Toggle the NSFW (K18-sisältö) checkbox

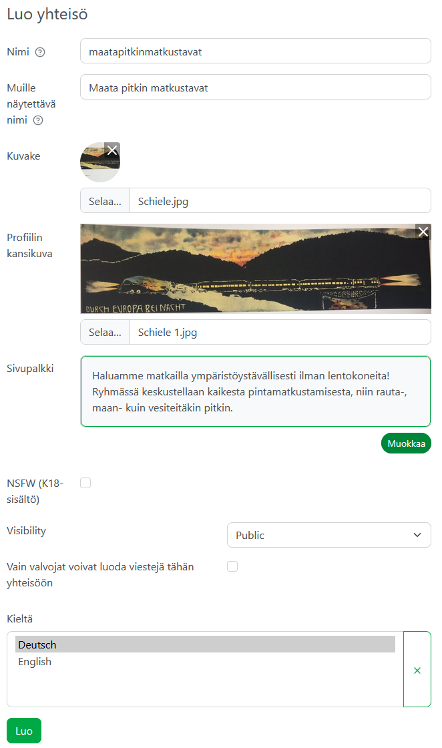pos(85,483)
